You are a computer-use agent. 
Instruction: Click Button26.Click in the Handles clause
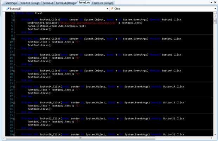pyautogui.click(x=173, y=134)
